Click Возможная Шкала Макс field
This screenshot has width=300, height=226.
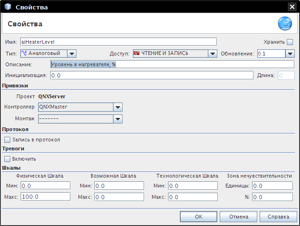[x=119, y=197]
